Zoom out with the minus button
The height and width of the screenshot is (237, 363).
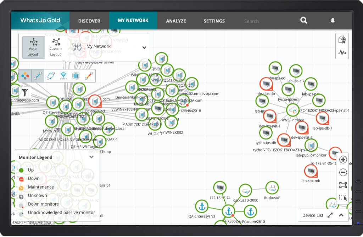click(x=343, y=172)
